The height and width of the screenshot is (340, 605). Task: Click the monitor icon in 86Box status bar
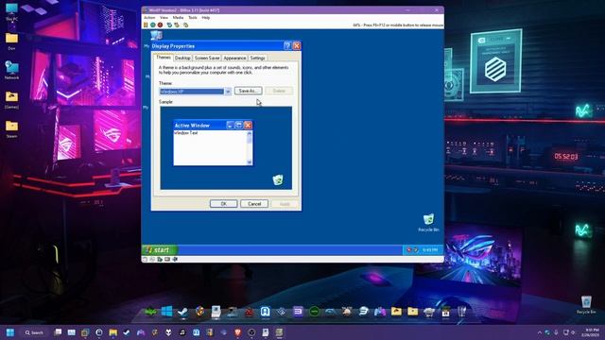(x=167, y=260)
